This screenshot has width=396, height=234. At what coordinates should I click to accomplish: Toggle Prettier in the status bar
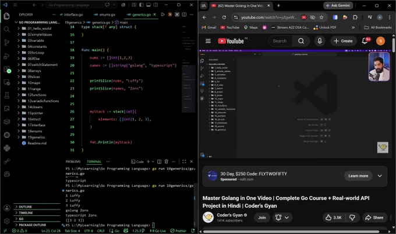point(179,231)
